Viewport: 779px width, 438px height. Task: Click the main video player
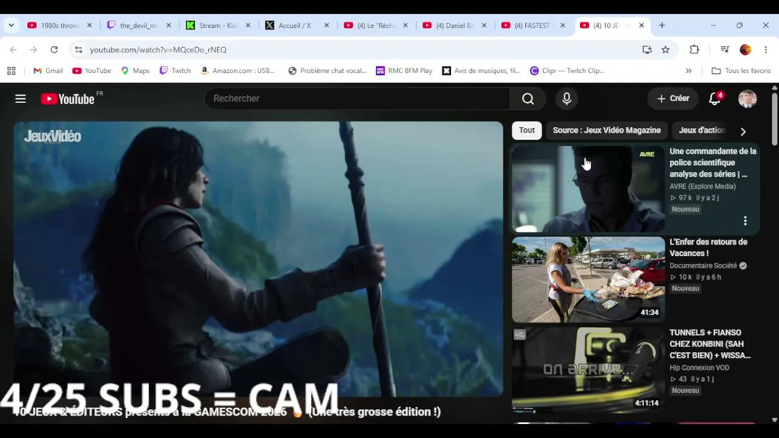[x=258, y=259]
